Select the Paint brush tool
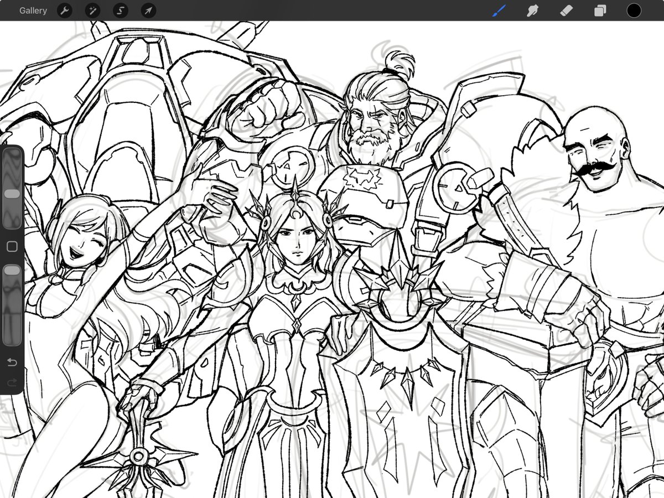This screenshot has width=664, height=498. [499, 11]
